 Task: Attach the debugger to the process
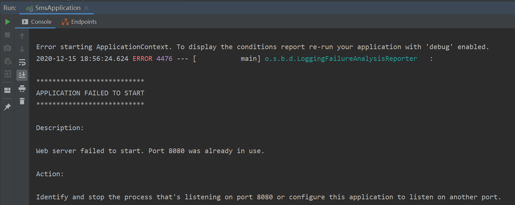pos(7,61)
